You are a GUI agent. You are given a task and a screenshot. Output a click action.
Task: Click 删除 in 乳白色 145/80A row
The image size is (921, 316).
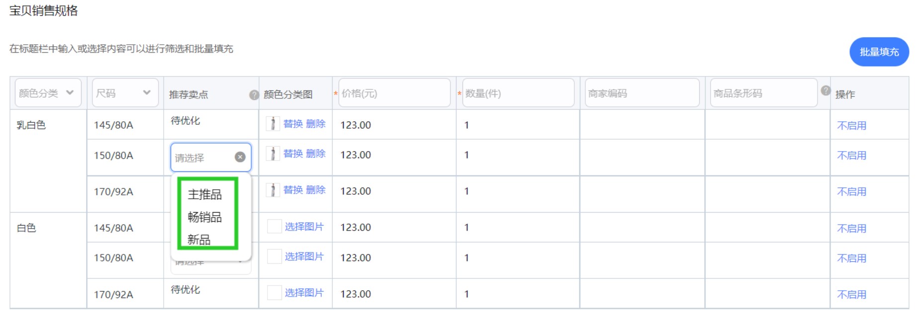coord(316,124)
